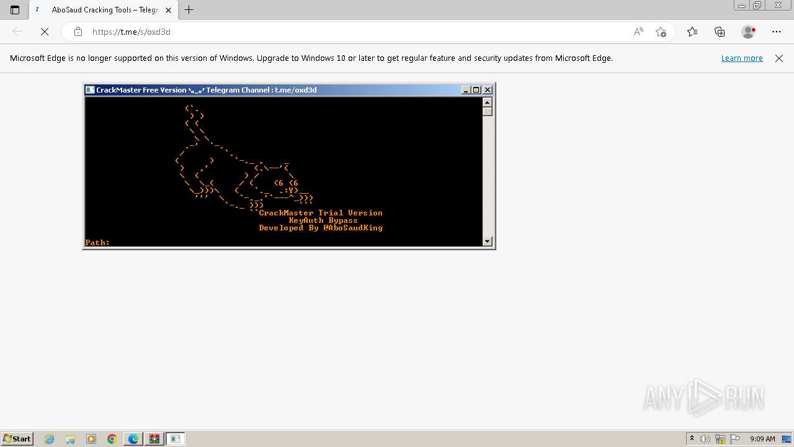Stop loading the page
The image size is (794, 447).
(x=45, y=32)
